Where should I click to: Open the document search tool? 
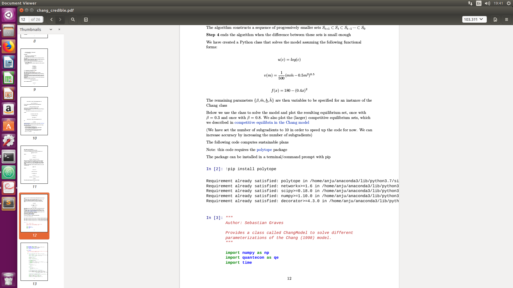(x=73, y=19)
